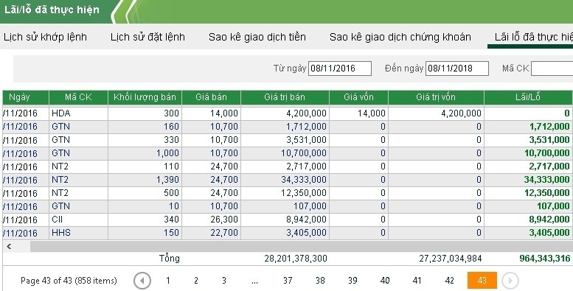Sort by the Lãi/Lỗ column header
The width and height of the screenshot is (573, 291).
[529, 97]
